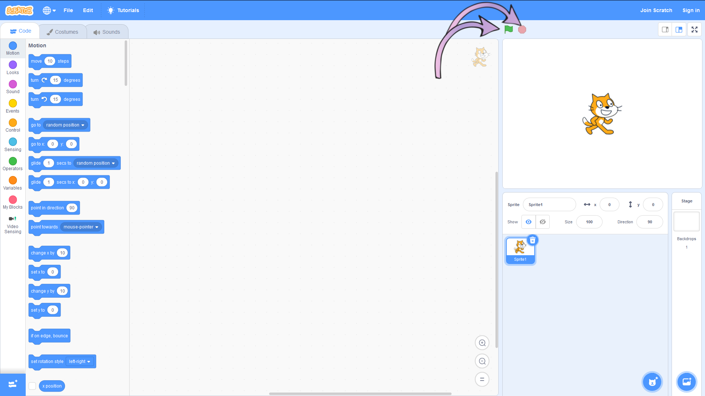This screenshot has width=705, height=396.
Task: Zoom out on the code workspace
Action: [482, 361]
